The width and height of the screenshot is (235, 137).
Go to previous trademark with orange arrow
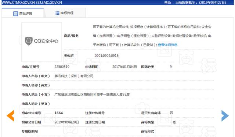click(x=11, y=116)
